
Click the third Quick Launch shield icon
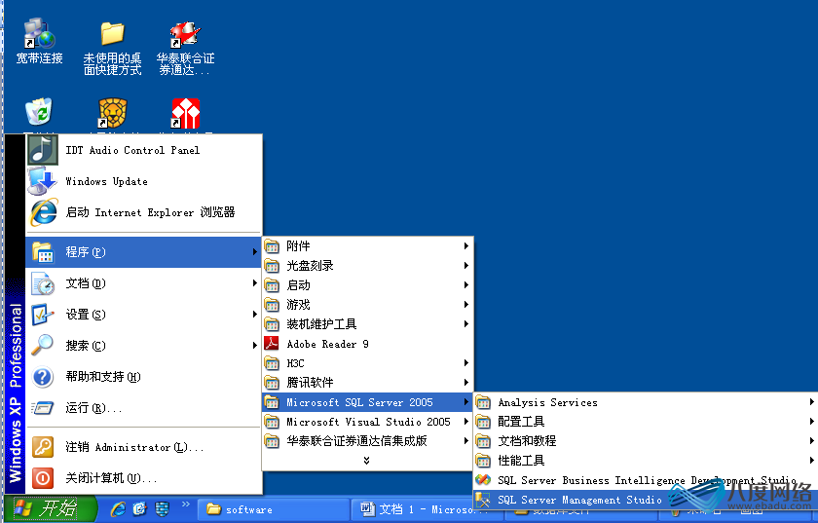point(163,509)
